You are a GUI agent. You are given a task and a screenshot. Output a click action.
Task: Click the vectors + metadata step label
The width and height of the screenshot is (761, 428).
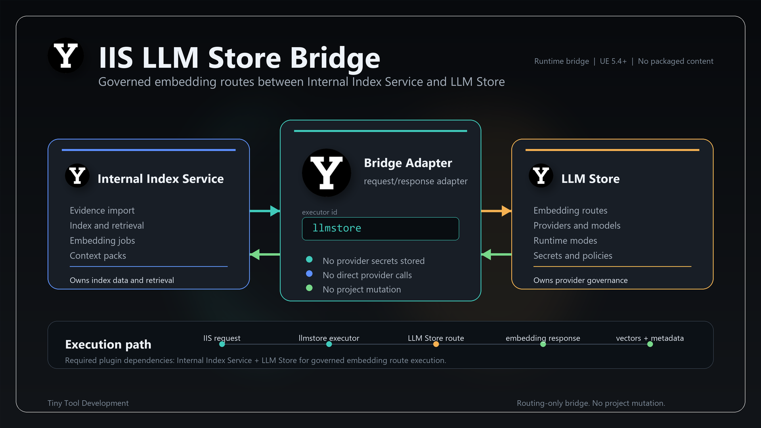coord(650,338)
